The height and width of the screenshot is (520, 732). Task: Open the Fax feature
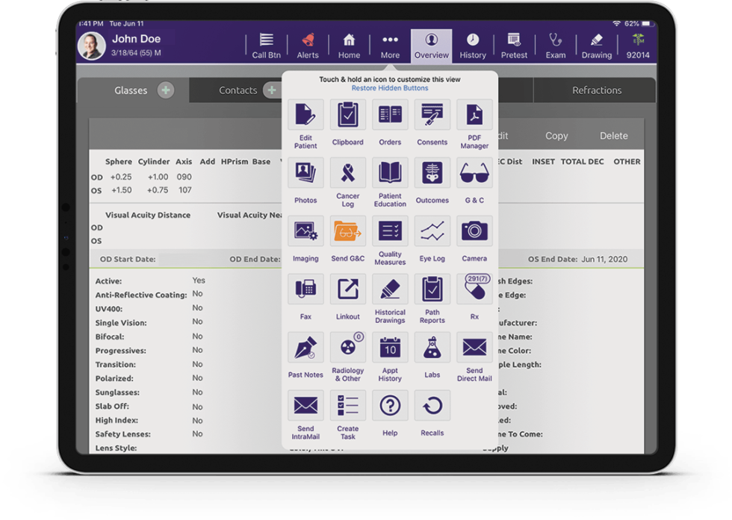[305, 290]
